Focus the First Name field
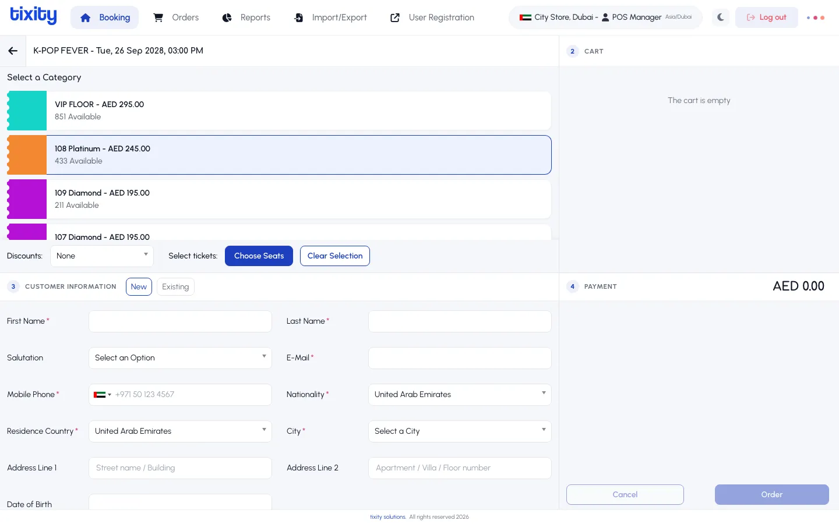839x524 pixels. click(x=180, y=321)
